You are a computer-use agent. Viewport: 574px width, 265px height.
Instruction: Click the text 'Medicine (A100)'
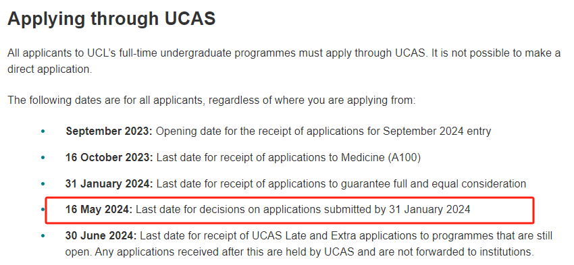point(381,158)
